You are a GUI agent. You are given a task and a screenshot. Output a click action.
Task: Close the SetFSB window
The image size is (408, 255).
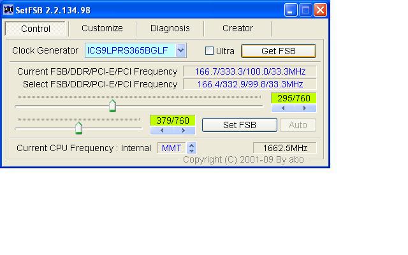point(320,10)
